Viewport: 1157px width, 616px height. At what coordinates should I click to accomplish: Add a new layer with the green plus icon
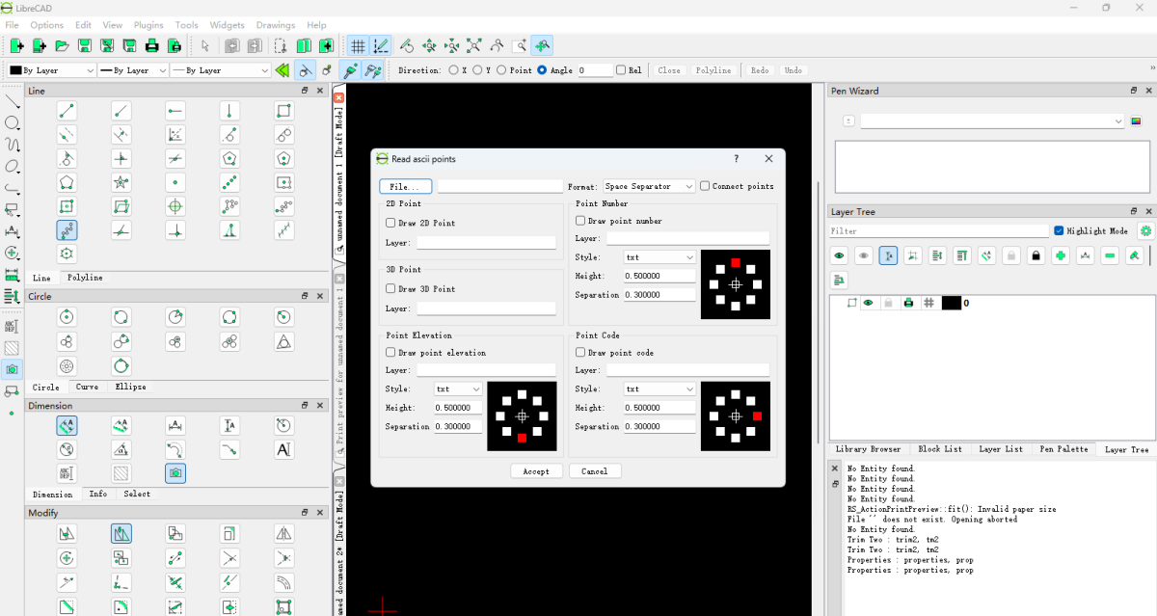point(1061,255)
